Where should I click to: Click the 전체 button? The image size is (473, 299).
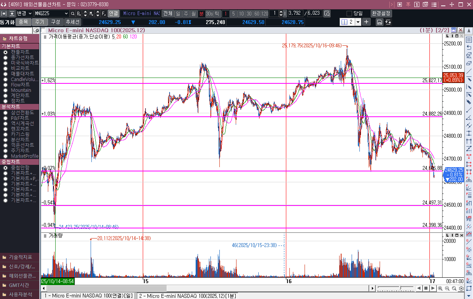[x=168, y=14]
